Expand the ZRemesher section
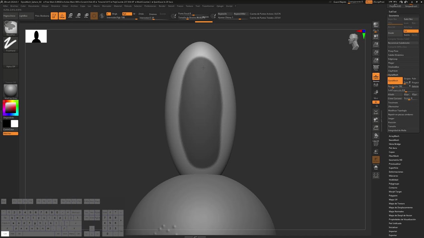 click(394, 106)
